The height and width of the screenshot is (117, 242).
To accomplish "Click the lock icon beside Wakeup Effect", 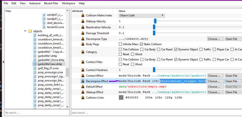I will pyautogui.click(x=83, y=92).
